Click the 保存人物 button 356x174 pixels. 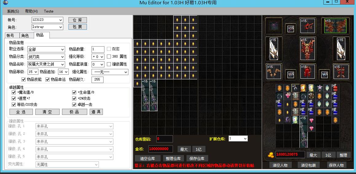click(336, 165)
